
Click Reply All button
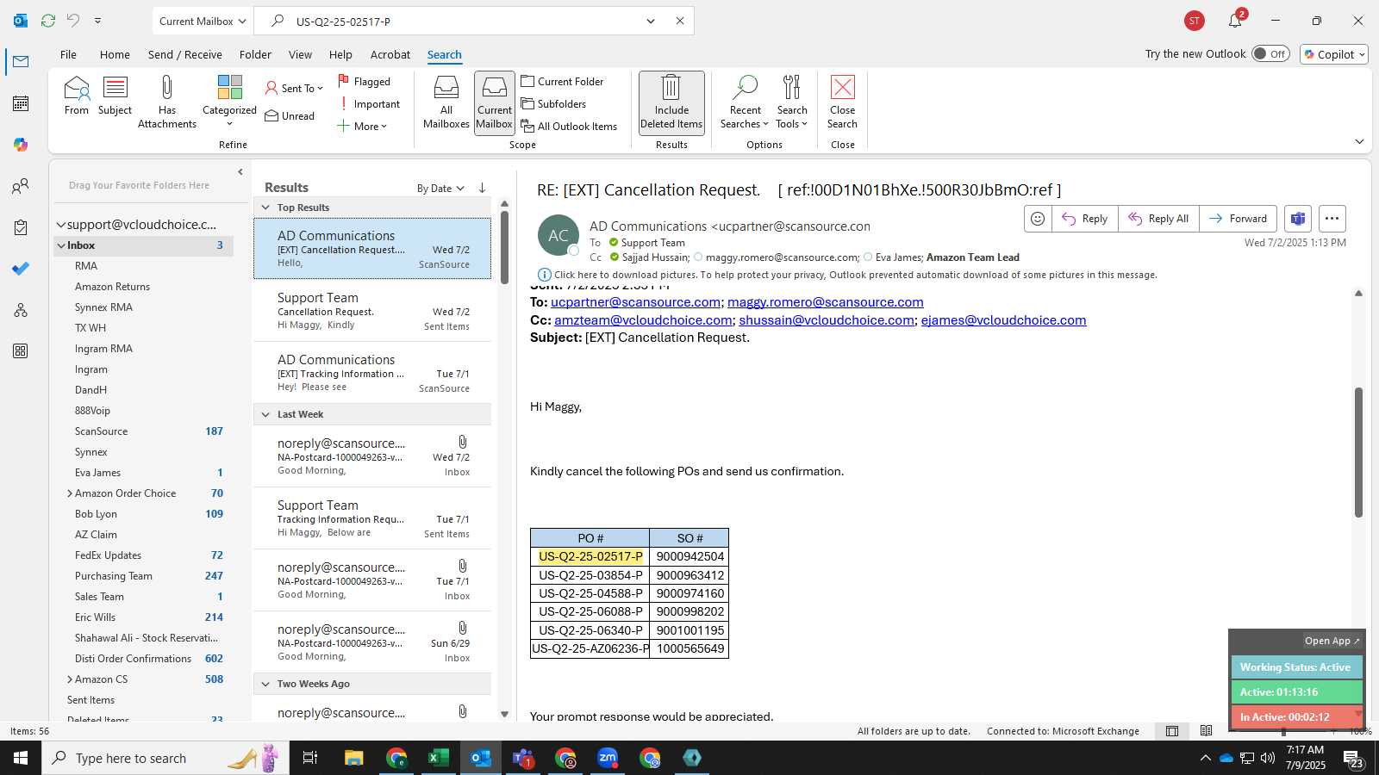(1158, 219)
